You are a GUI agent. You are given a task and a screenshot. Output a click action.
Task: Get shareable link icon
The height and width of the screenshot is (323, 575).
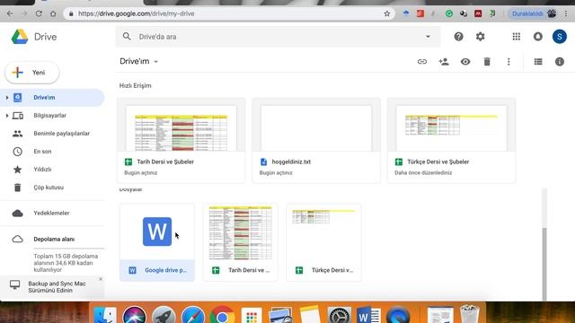point(422,62)
